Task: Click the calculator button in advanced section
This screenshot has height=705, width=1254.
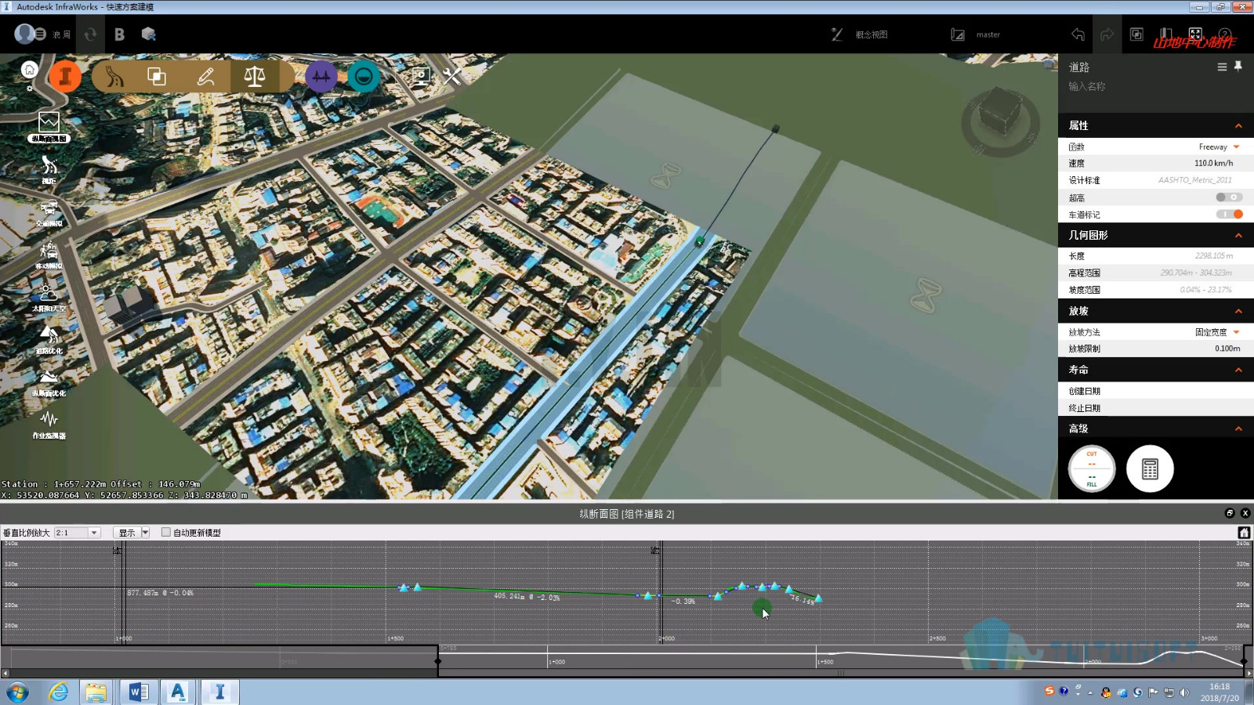Action: (1150, 468)
